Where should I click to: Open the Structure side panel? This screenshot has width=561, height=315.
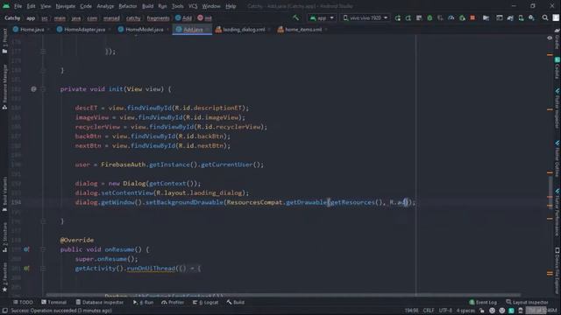point(4,237)
